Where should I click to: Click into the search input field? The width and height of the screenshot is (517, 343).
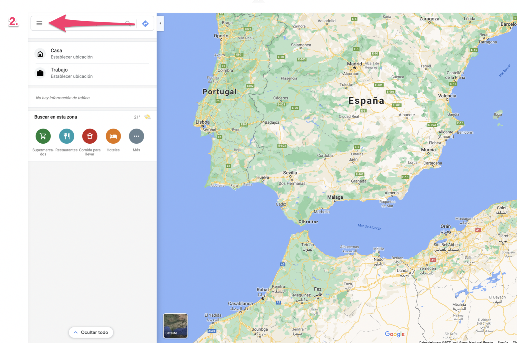(85, 23)
